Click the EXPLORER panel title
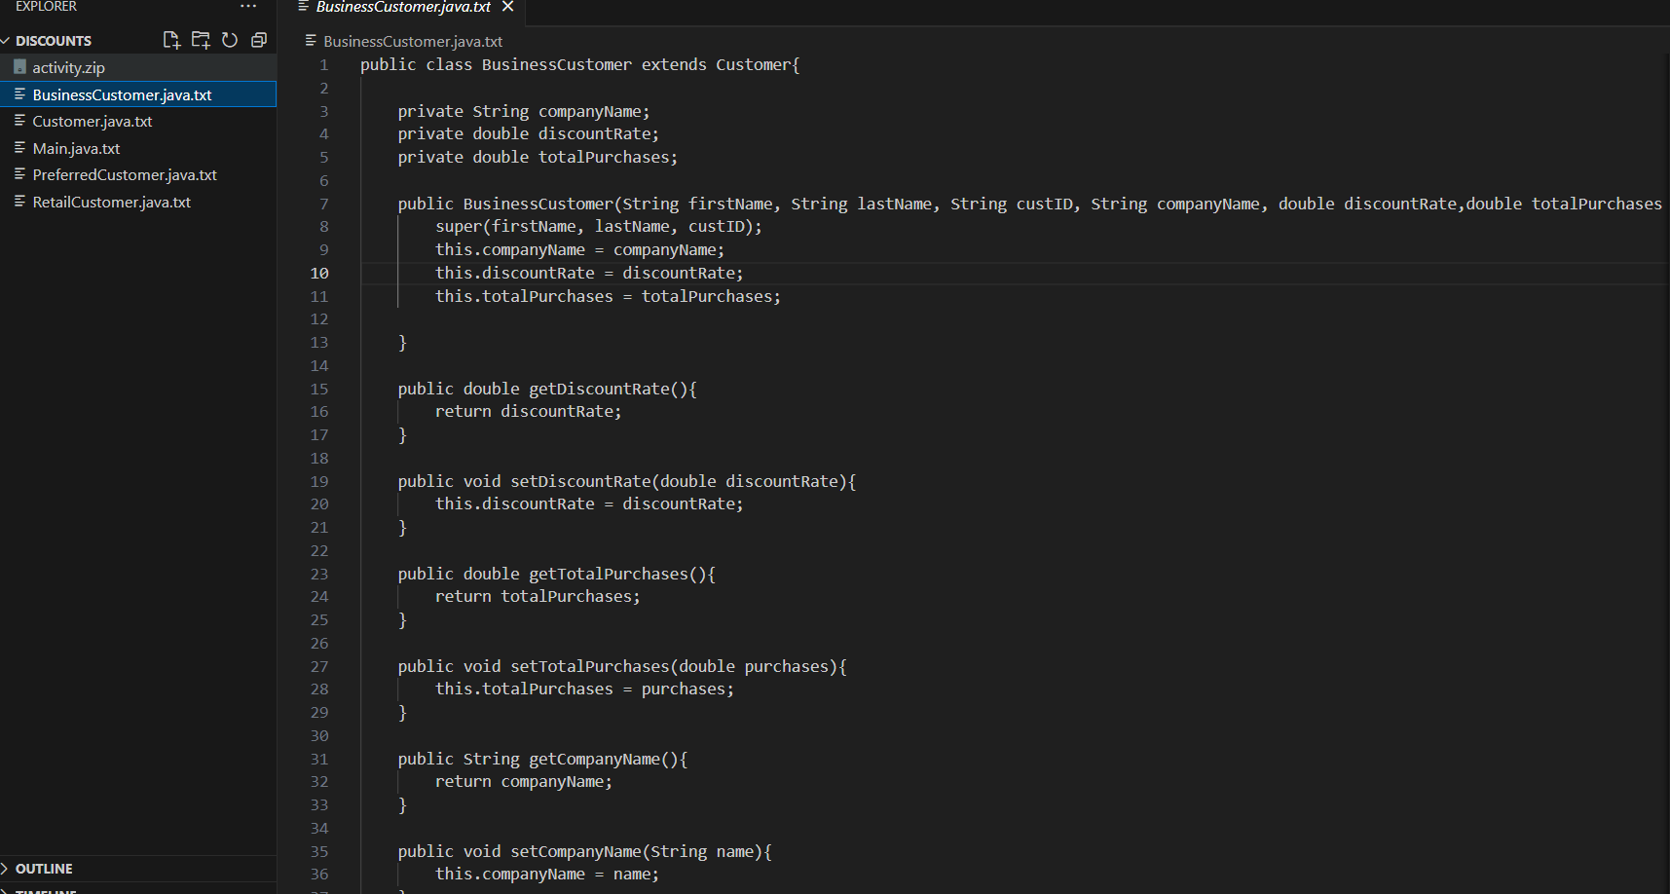1670x894 pixels. coord(46,7)
